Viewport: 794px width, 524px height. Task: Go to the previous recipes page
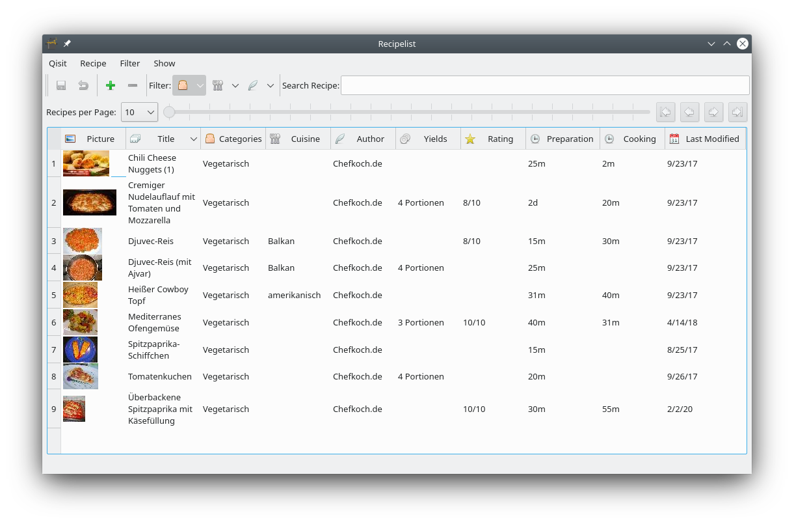click(689, 112)
